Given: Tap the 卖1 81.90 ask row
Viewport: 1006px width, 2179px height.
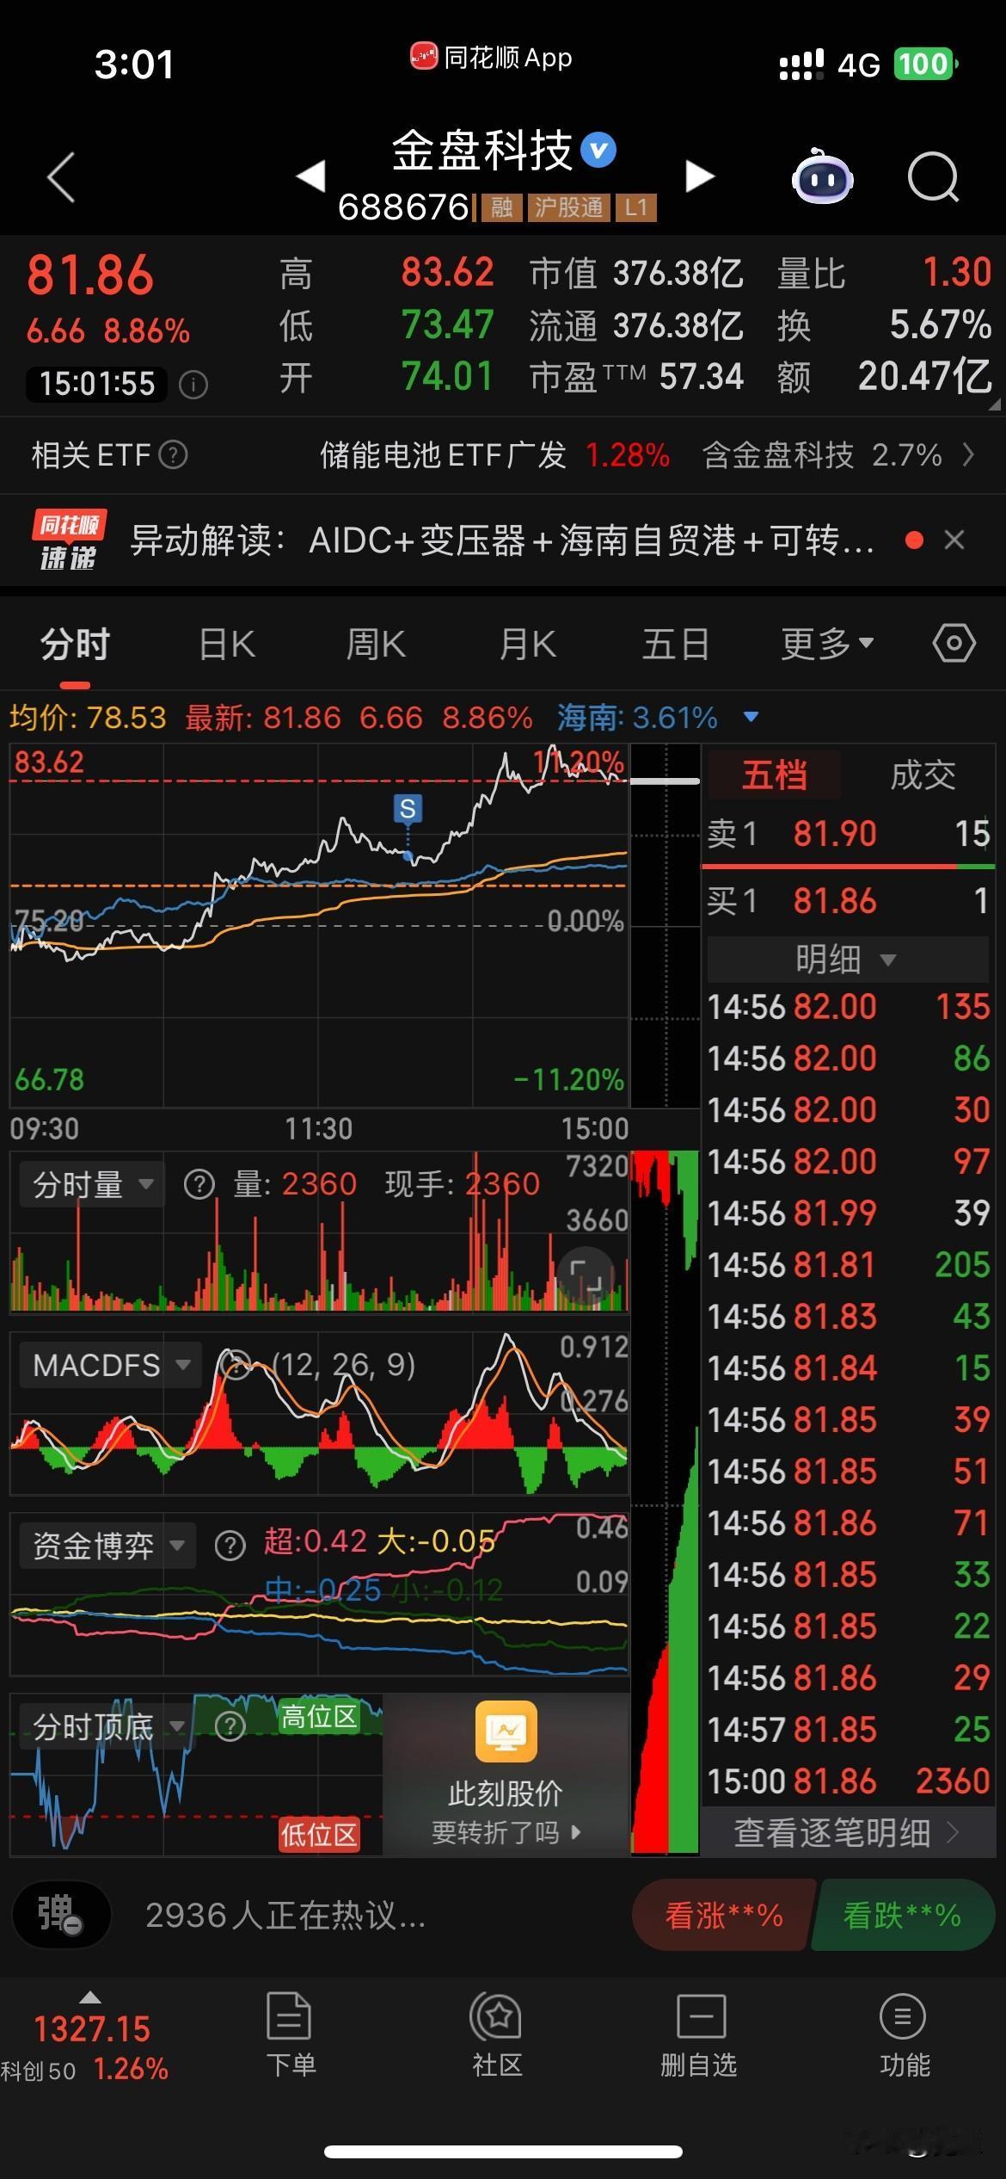Looking at the screenshot, I should coord(848,833).
